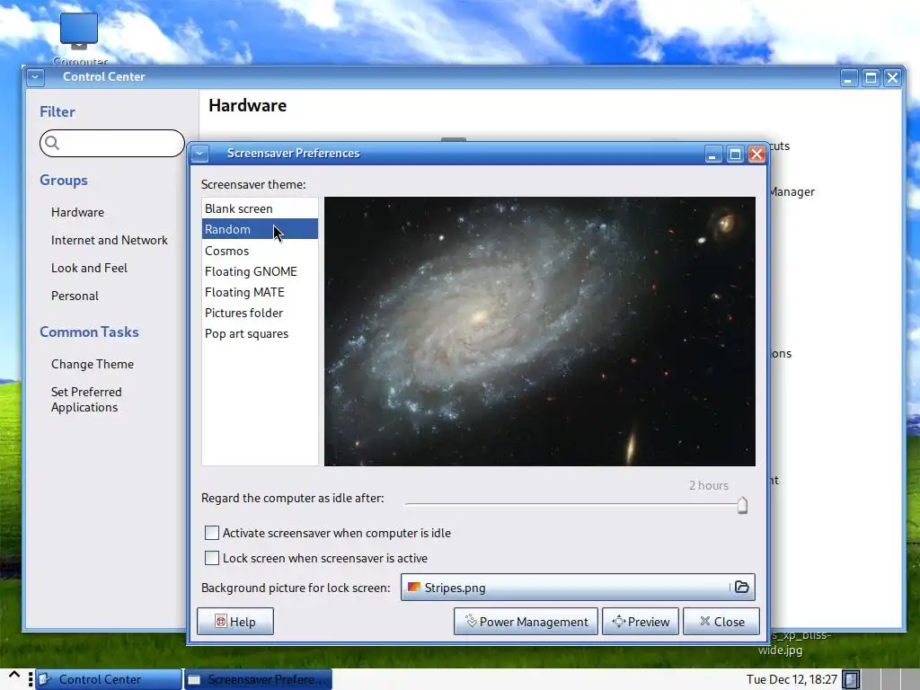Open Control Center window menu arrow
The height and width of the screenshot is (690, 920).
coord(35,77)
